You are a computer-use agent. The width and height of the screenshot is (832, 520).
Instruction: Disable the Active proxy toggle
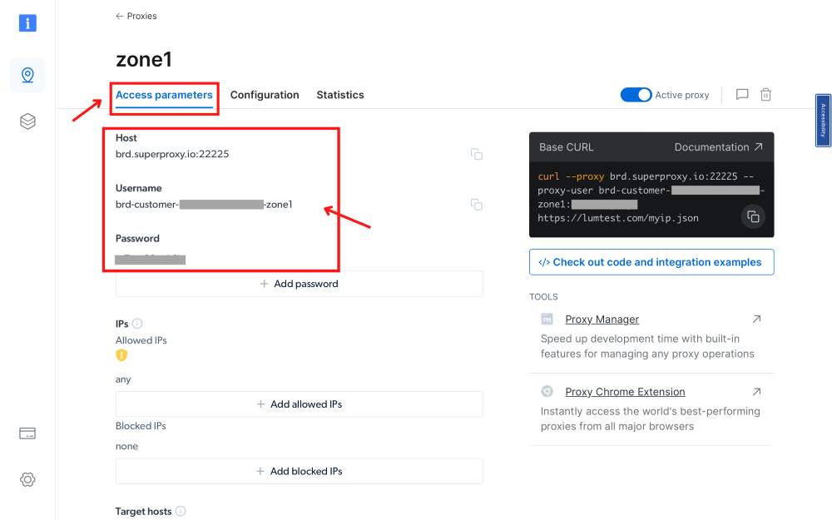pos(636,94)
